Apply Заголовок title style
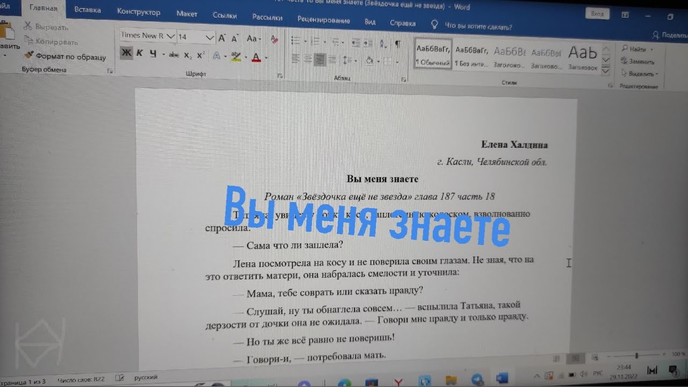Viewport: 688px width, 387px height. click(583, 59)
